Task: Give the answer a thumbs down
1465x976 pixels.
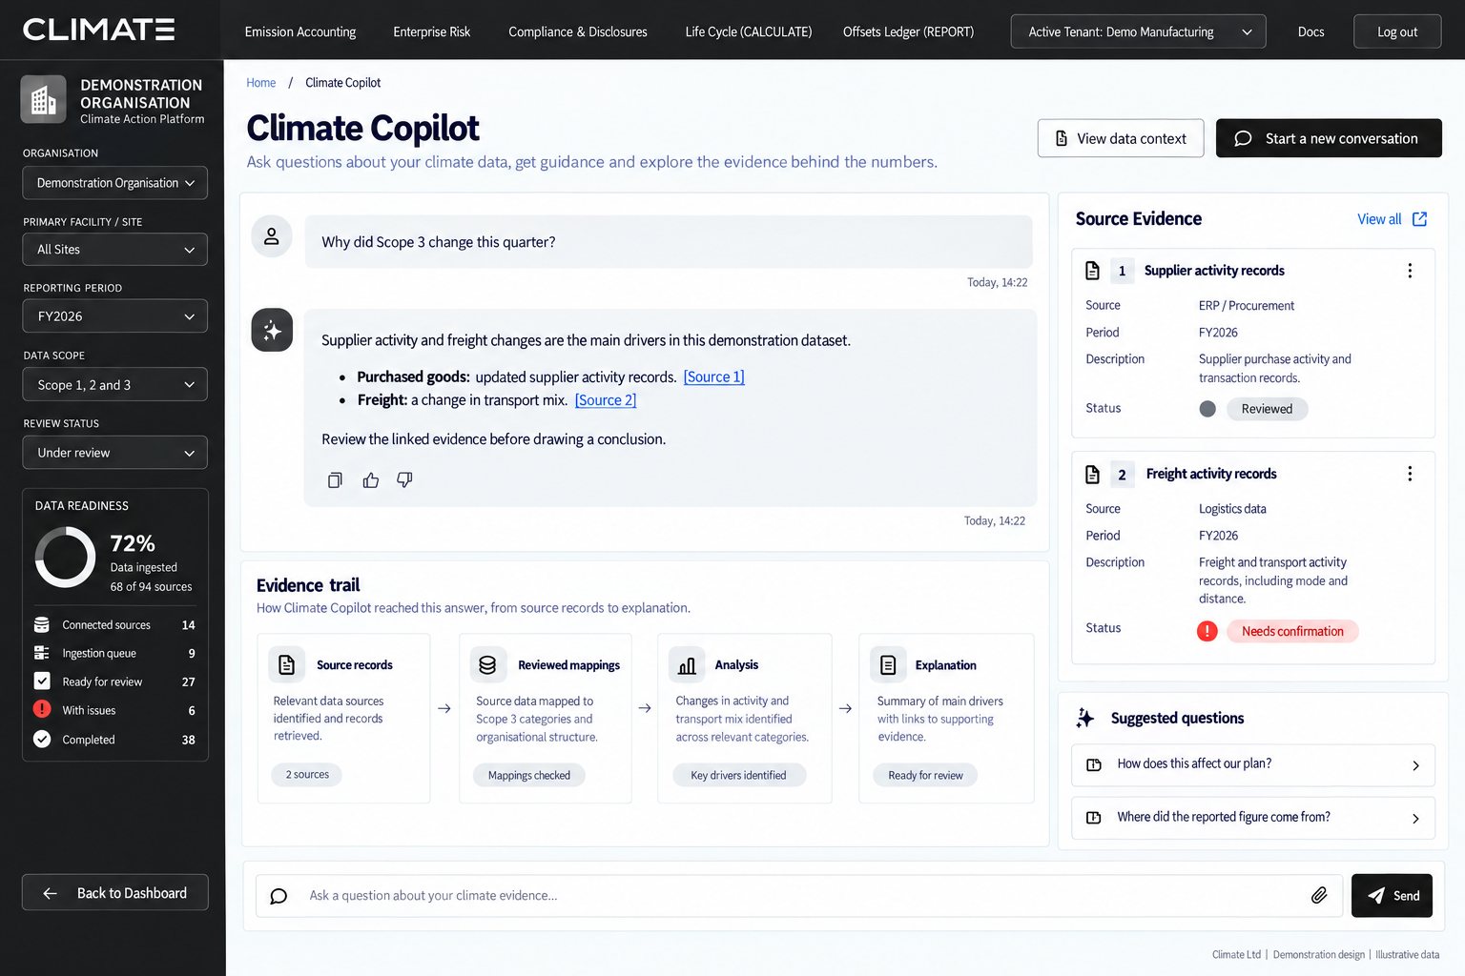Action: coord(404,480)
